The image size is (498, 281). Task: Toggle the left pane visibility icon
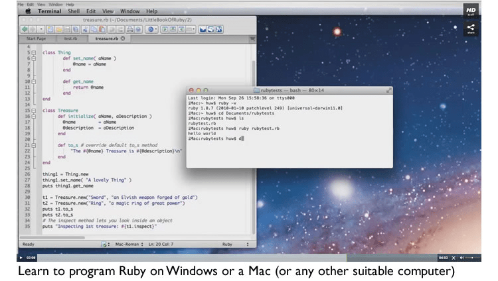165,30
